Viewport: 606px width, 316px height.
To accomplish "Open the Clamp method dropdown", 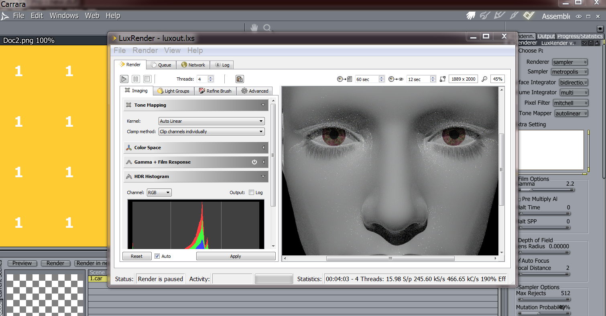I will click(x=211, y=132).
